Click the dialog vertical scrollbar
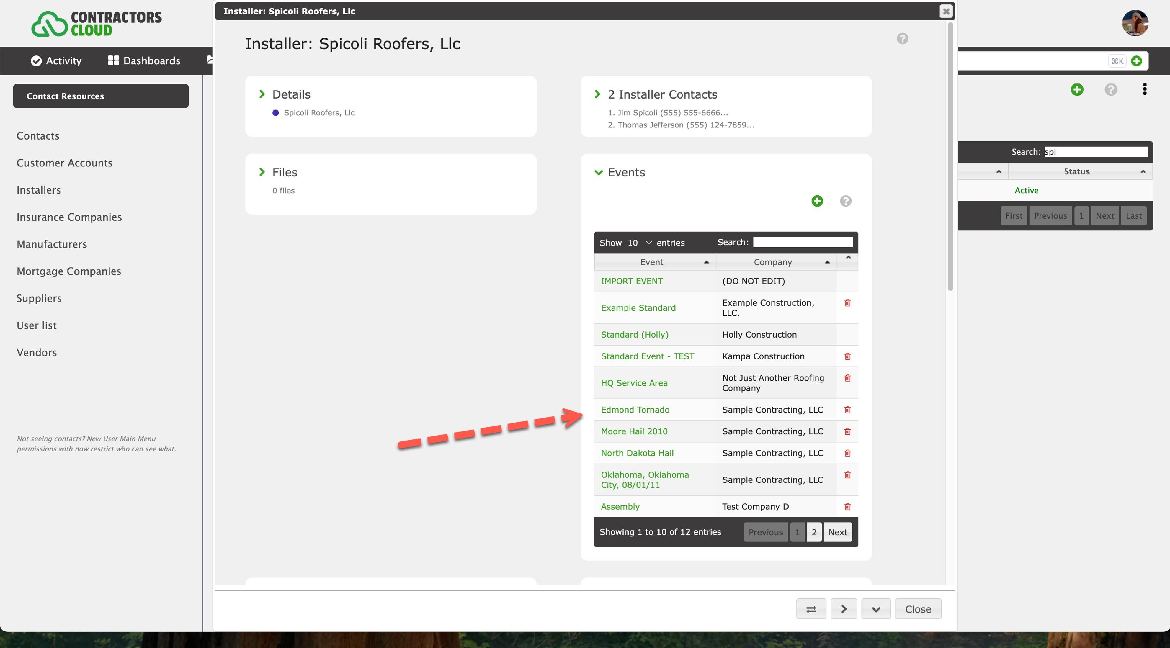 (x=950, y=156)
